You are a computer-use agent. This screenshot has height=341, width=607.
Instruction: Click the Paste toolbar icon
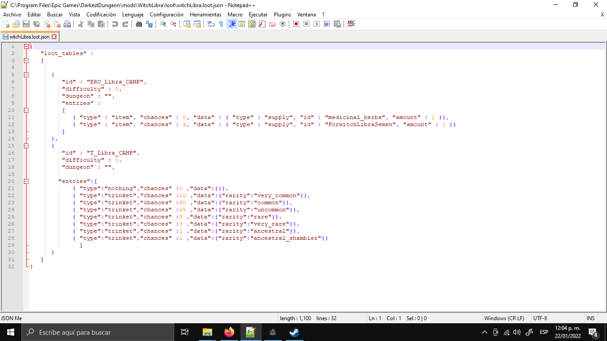tap(101, 24)
